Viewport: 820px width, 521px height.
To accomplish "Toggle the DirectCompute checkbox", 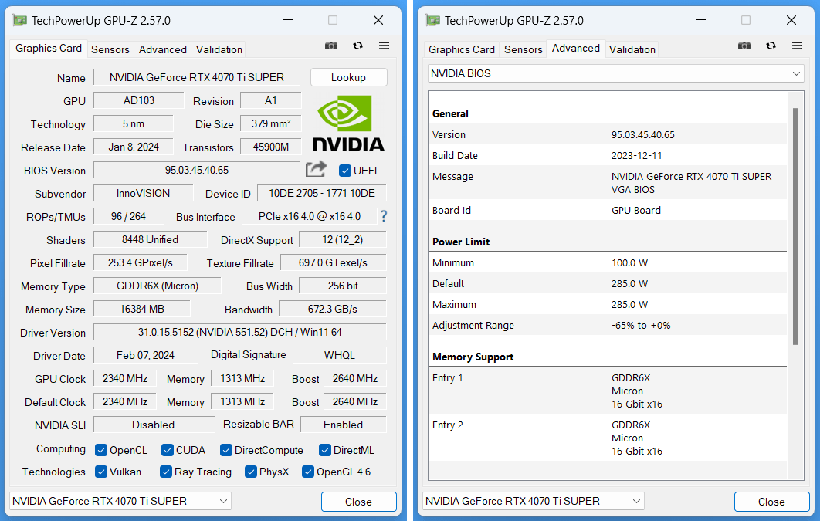I will (226, 450).
